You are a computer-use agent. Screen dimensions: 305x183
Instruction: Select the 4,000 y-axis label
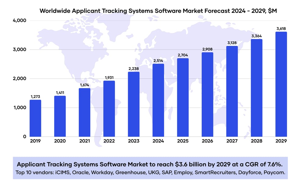[x=20, y=21]
